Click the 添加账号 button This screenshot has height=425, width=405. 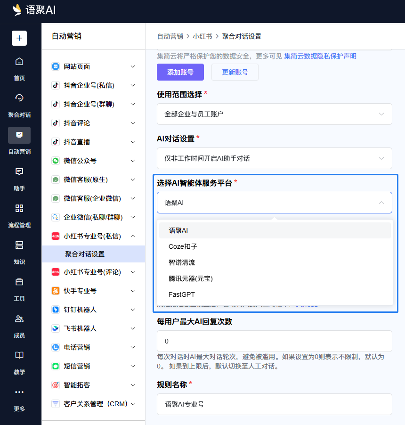click(180, 72)
